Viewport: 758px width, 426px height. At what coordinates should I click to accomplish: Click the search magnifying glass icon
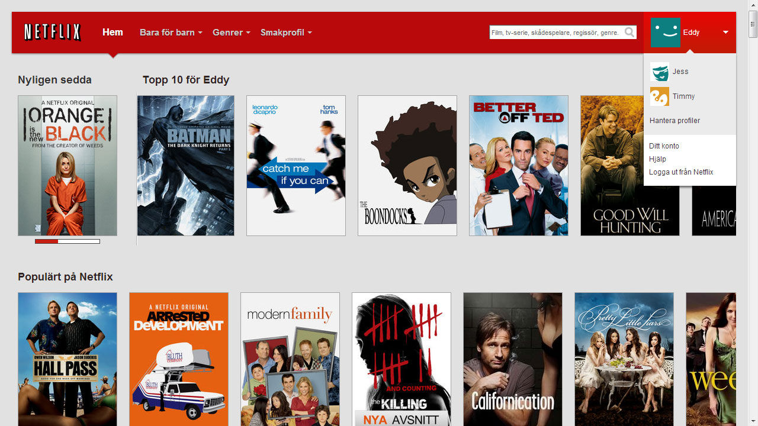[629, 33]
